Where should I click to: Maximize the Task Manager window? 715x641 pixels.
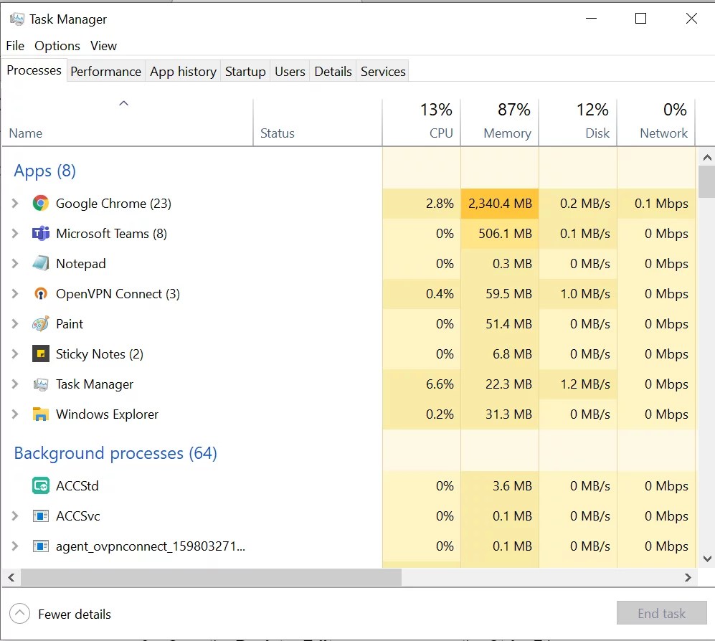(x=640, y=19)
